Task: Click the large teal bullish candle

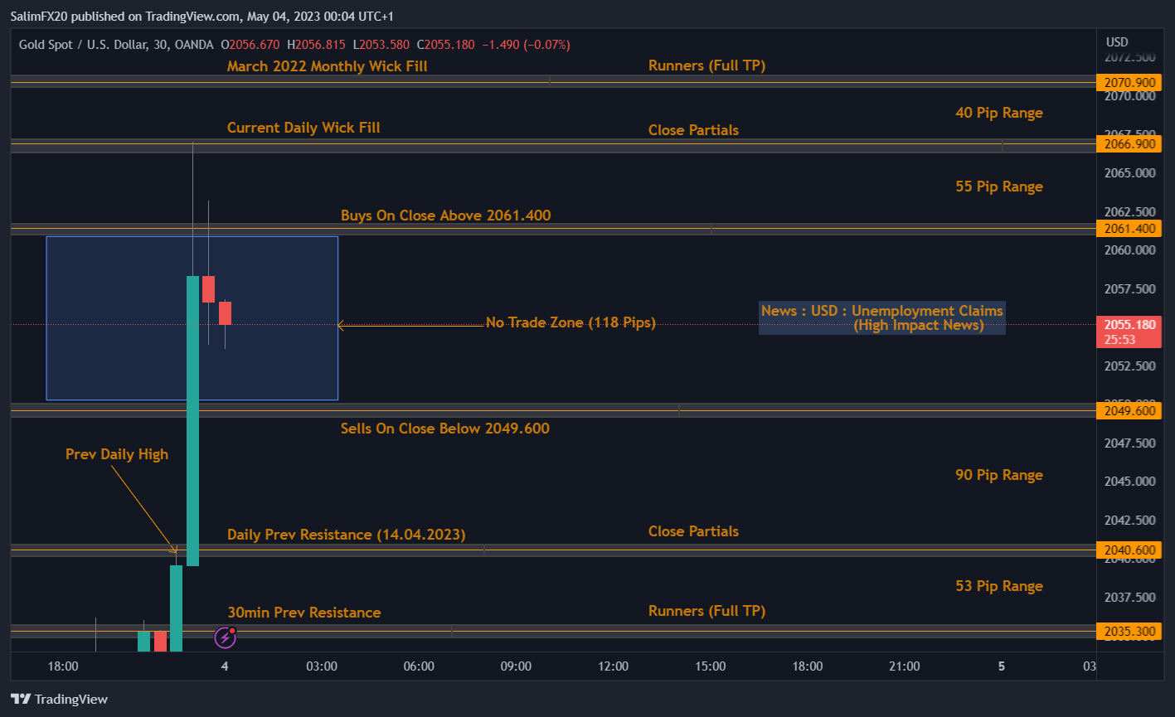Action: [x=192, y=414]
